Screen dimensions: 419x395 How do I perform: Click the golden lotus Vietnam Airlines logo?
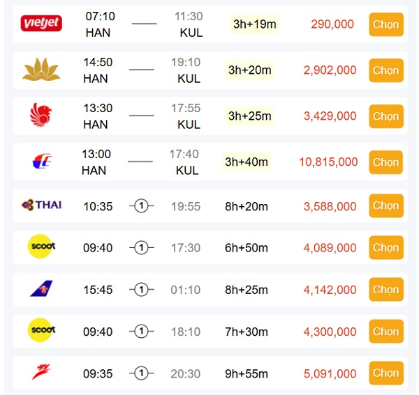click(x=41, y=70)
